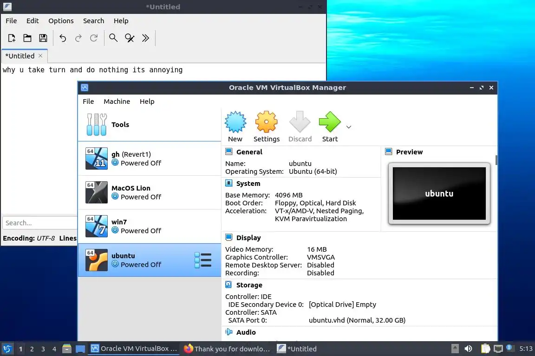This screenshot has height=356, width=535.
Task: Open the editor's Search menu
Action: (93, 21)
